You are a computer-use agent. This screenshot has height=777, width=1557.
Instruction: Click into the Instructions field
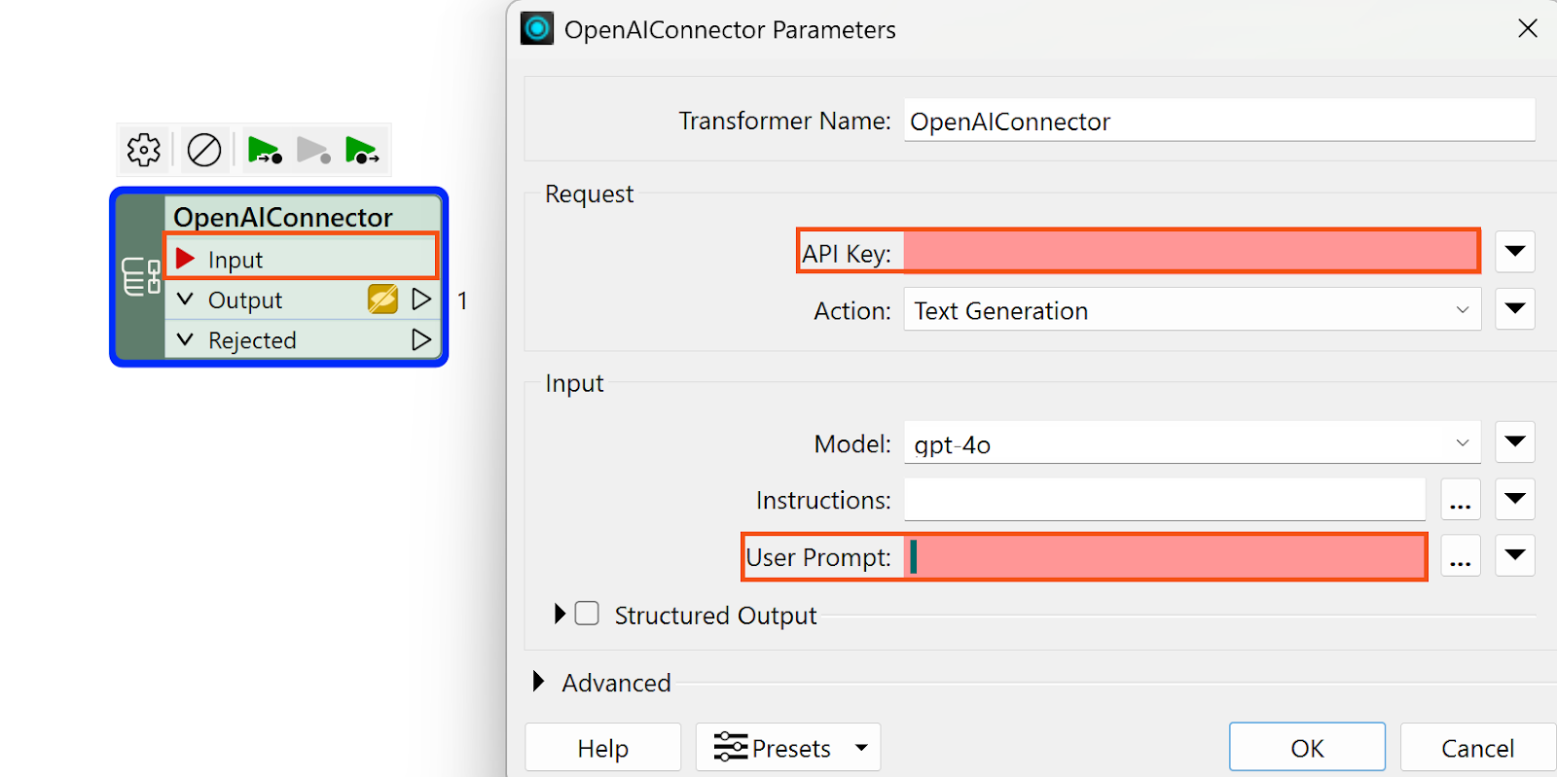pyautogui.click(x=1165, y=499)
